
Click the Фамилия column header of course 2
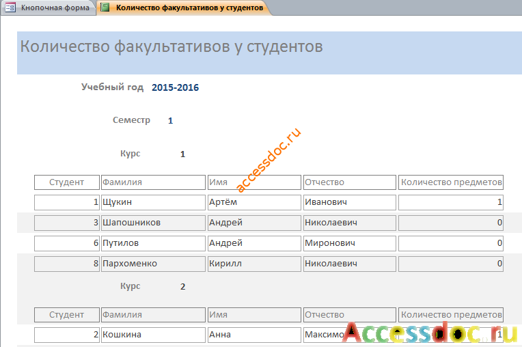[153, 315]
